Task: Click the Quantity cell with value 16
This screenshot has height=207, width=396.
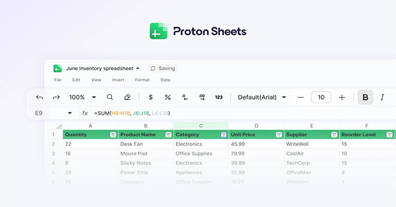Action: [x=91, y=153]
